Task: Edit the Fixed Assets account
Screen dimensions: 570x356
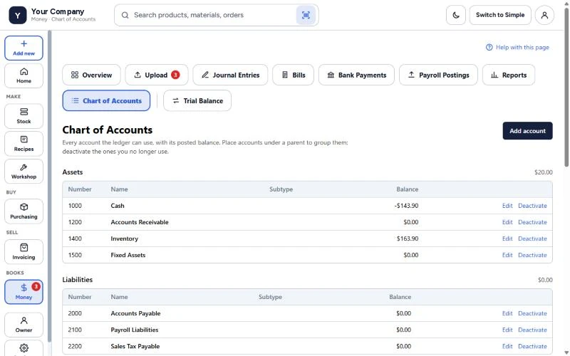Action: pyautogui.click(x=507, y=255)
